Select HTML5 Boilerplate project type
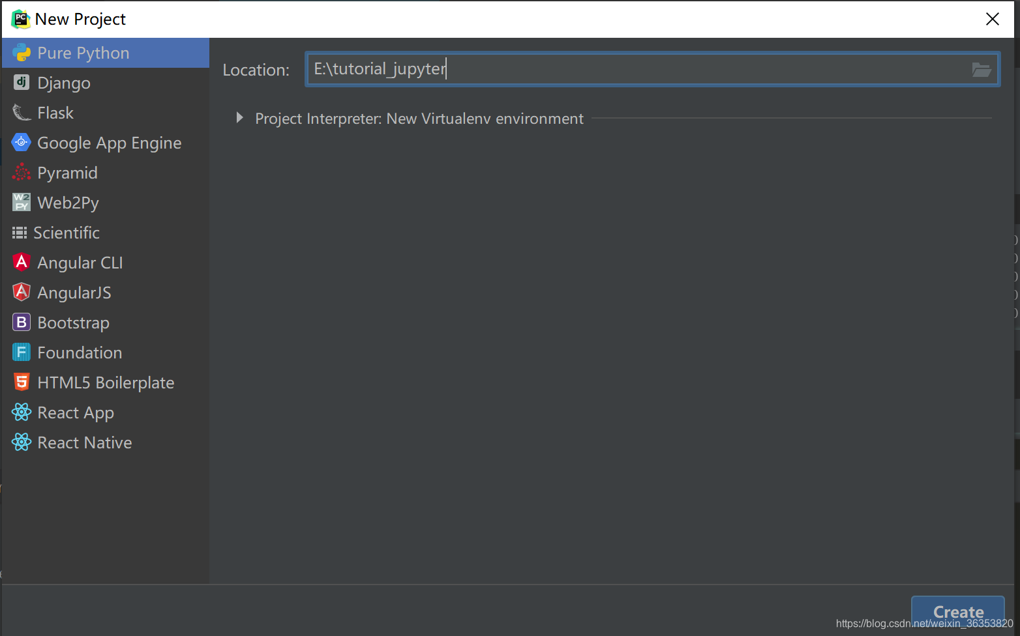Image resolution: width=1020 pixels, height=636 pixels. (106, 383)
